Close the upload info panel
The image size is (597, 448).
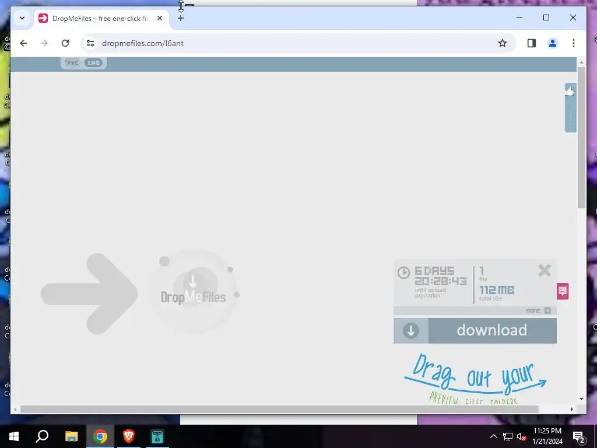pos(545,271)
